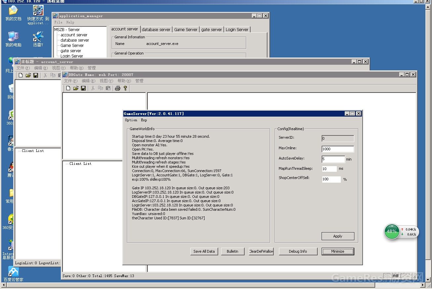Click 'account_server.exe' name value
The image size is (432, 289).
tap(162, 44)
